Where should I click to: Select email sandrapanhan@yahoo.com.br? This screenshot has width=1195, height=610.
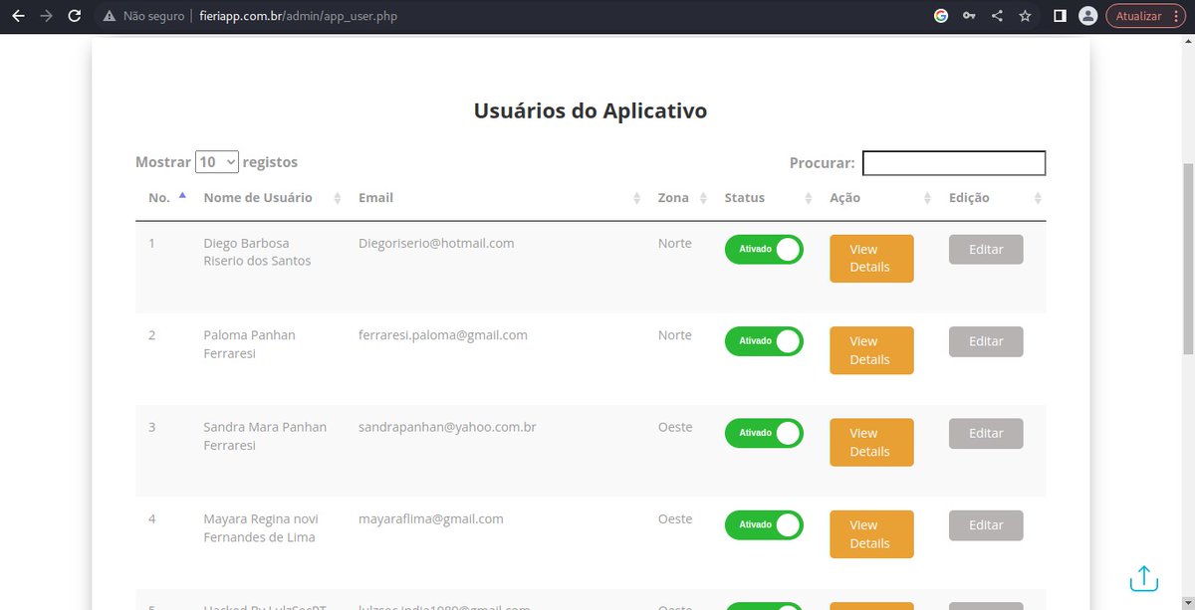[447, 427]
